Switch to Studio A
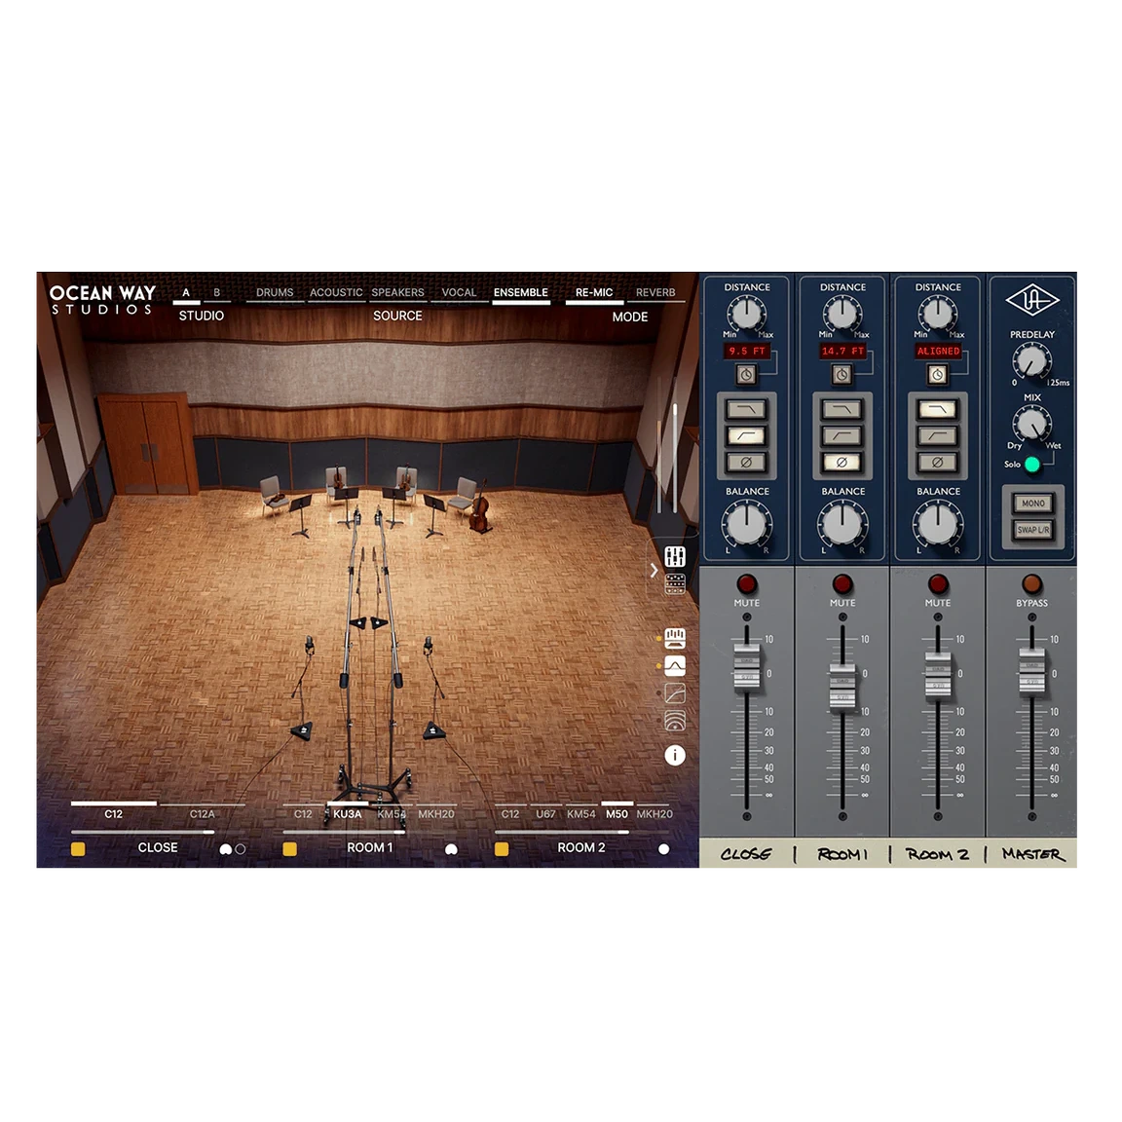Image resolution: width=1122 pixels, height=1122 pixels. click(186, 292)
